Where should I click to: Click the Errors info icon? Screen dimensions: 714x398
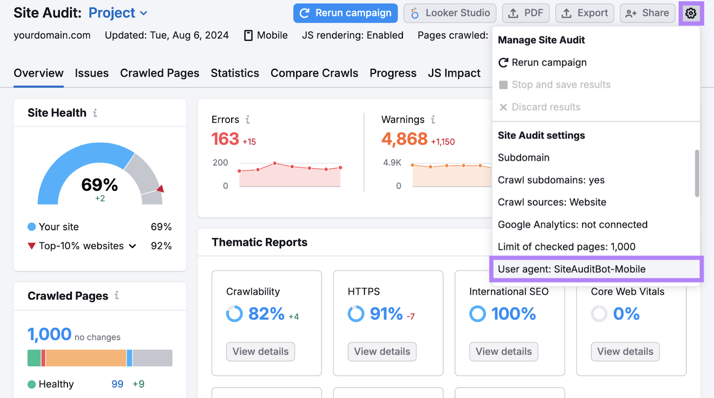pyautogui.click(x=248, y=120)
